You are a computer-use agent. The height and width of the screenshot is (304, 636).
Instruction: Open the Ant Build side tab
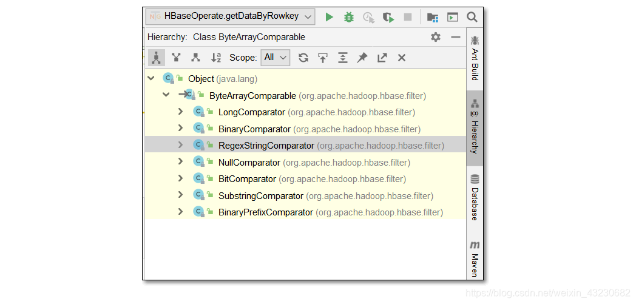click(x=475, y=58)
